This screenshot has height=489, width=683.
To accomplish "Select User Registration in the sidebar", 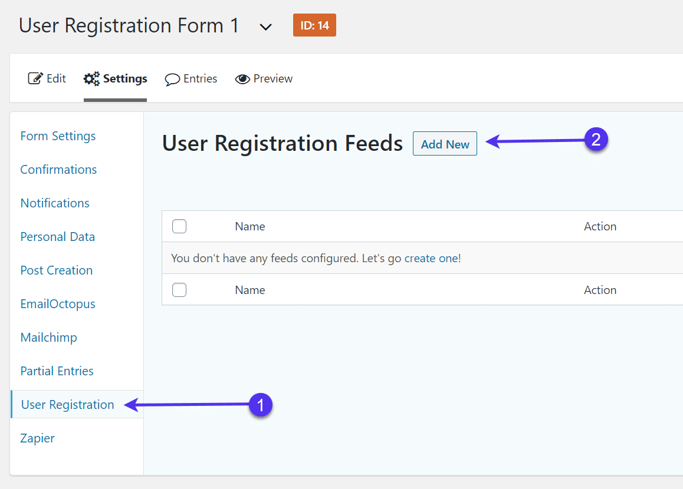I will [67, 405].
